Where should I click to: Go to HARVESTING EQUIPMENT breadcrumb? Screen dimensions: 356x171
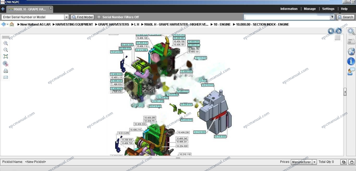74,25
